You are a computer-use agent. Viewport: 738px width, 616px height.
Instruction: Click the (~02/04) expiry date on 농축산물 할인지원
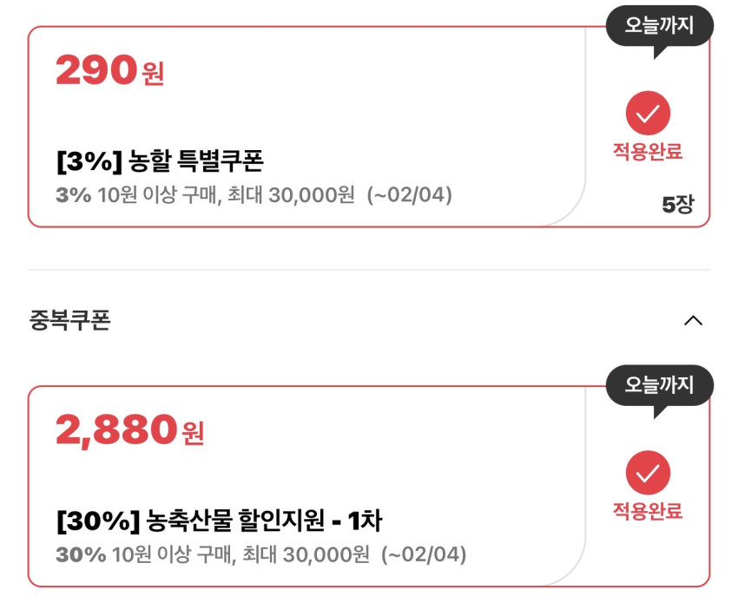tap(424, 554)
